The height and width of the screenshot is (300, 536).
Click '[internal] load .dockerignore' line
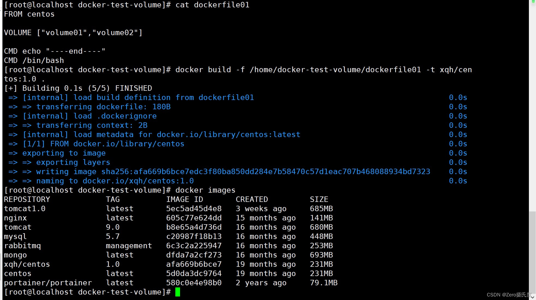(82, 116)
